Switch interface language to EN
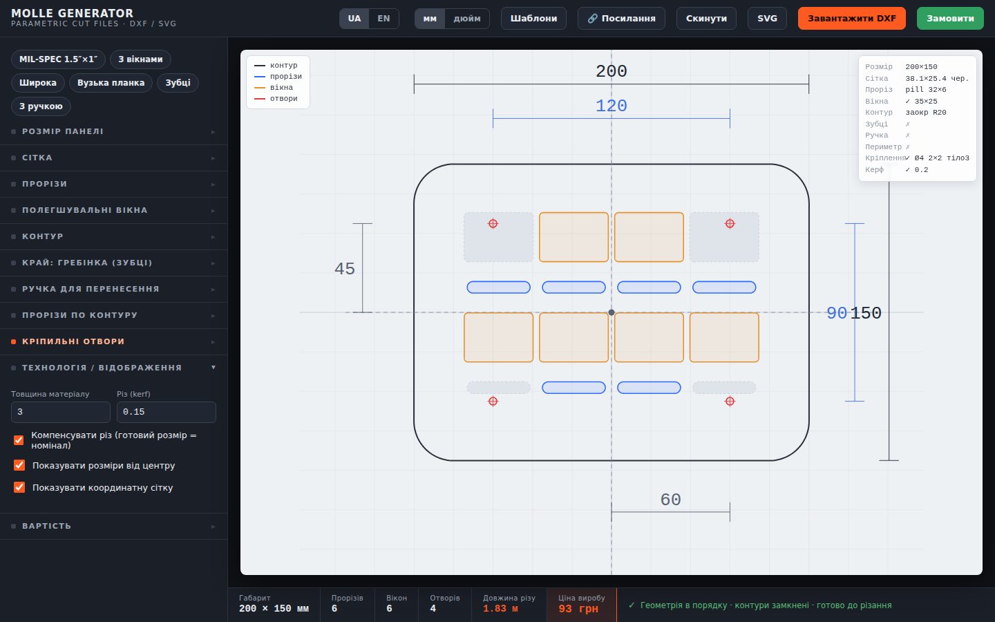 pyautogui.click(x=383, y=19)
